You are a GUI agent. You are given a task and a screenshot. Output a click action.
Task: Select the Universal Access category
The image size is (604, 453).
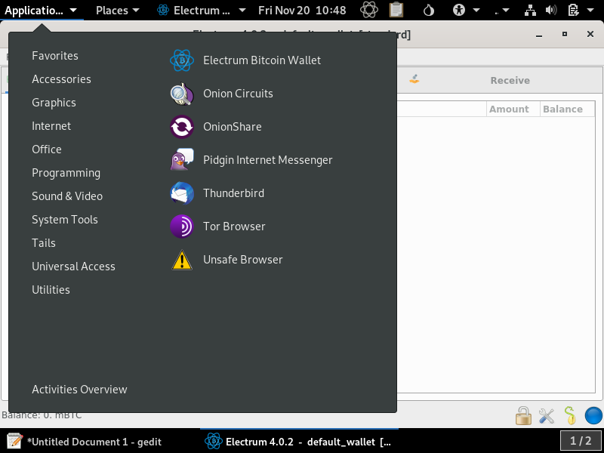[x=73, y=267]
